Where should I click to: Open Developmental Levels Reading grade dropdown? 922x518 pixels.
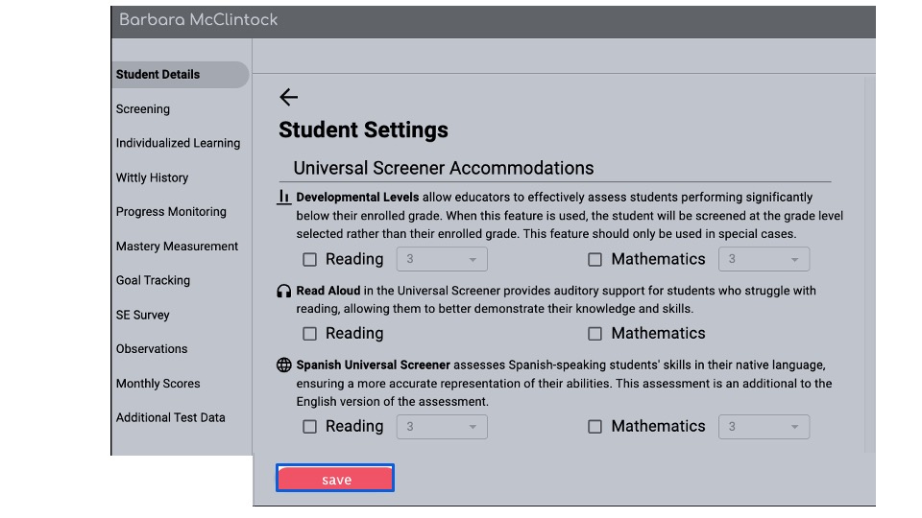(442, 259)
